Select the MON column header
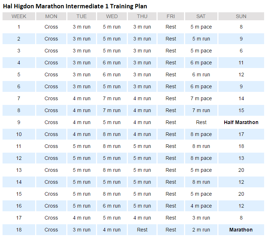Viewport: 267px width, 238px height. pyautogui.click(x=51, y=16)
